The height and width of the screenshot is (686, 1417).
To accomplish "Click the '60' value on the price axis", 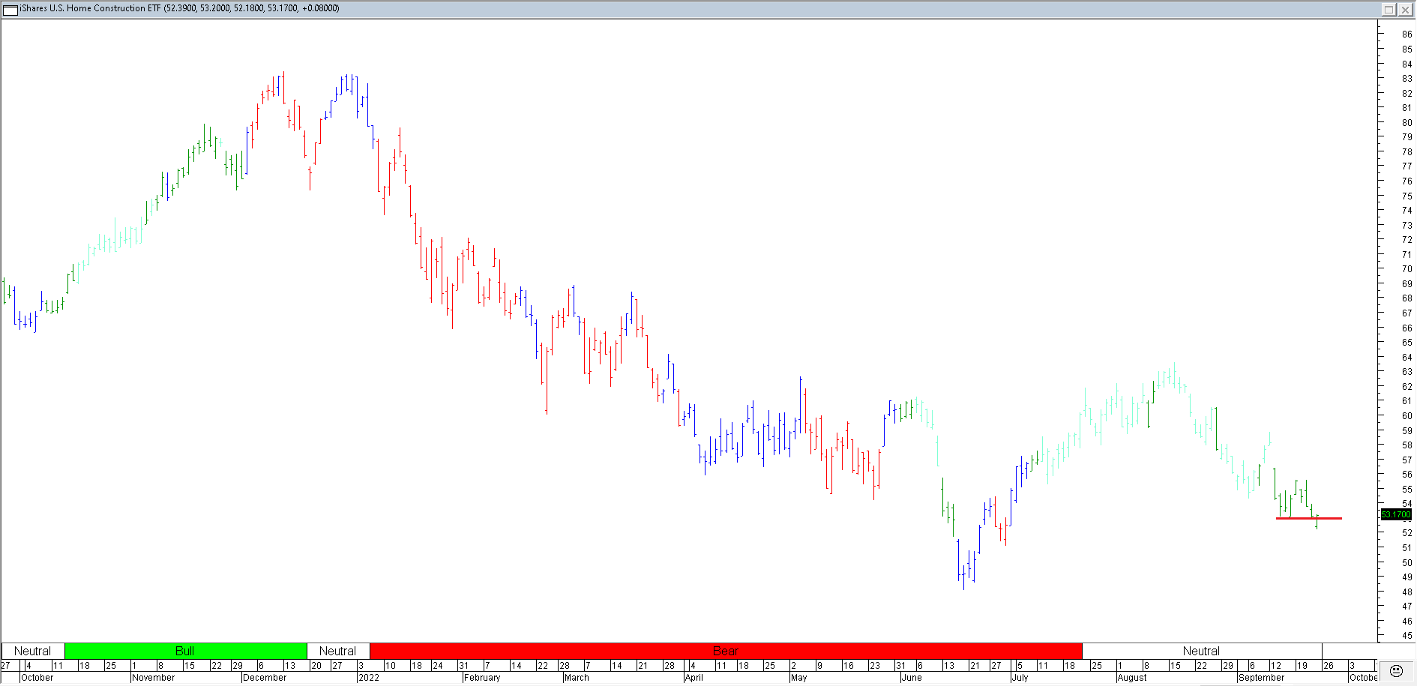I will 1407,416.
